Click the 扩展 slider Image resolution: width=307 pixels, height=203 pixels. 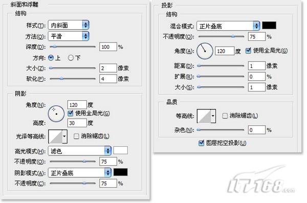(x=221, y=76)
